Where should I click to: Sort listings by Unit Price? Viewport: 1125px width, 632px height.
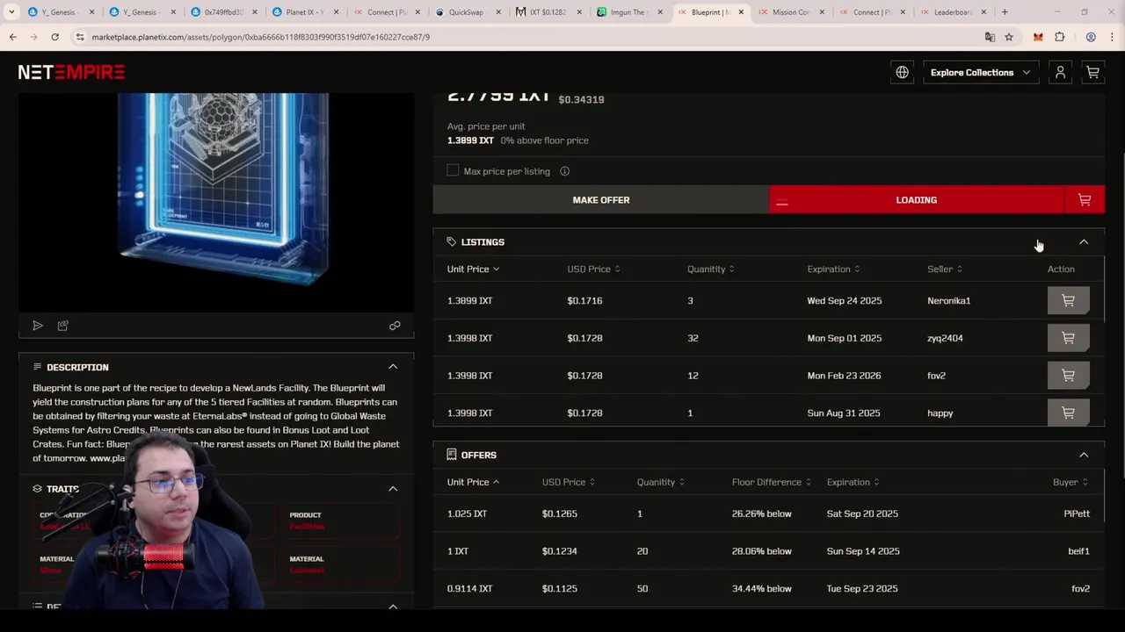coord(473,269)
